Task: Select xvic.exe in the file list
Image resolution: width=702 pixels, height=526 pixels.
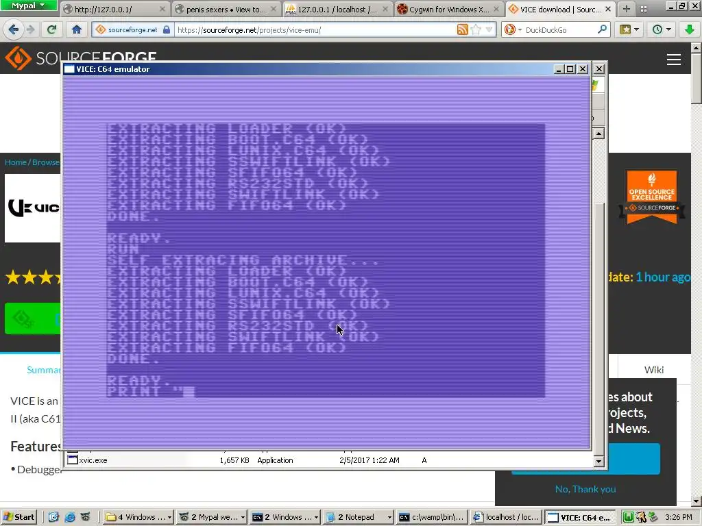Action: (x=93, y=460)
